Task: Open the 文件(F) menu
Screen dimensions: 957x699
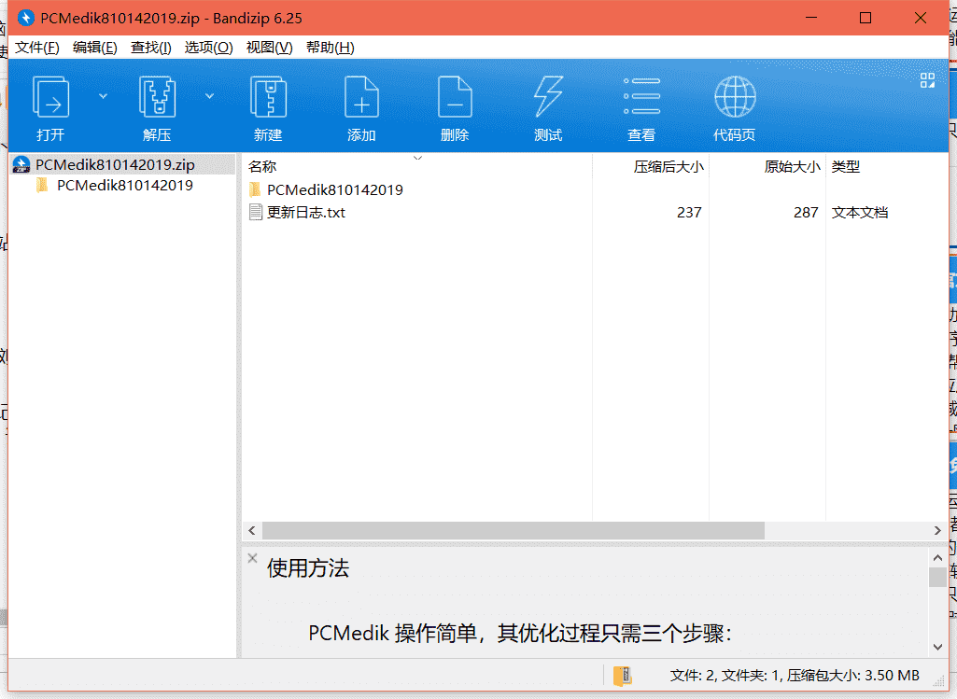Action: coord(36,48)
